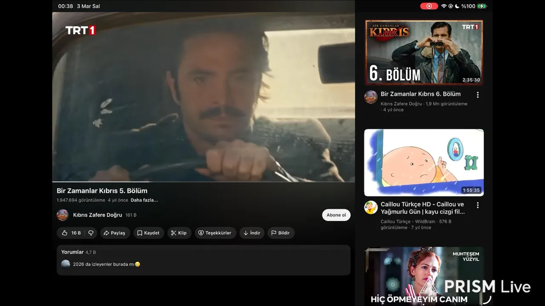Screen dimensions: 545x306
Task: Share the video via Paylaş
Action: (x=115, y=233)
